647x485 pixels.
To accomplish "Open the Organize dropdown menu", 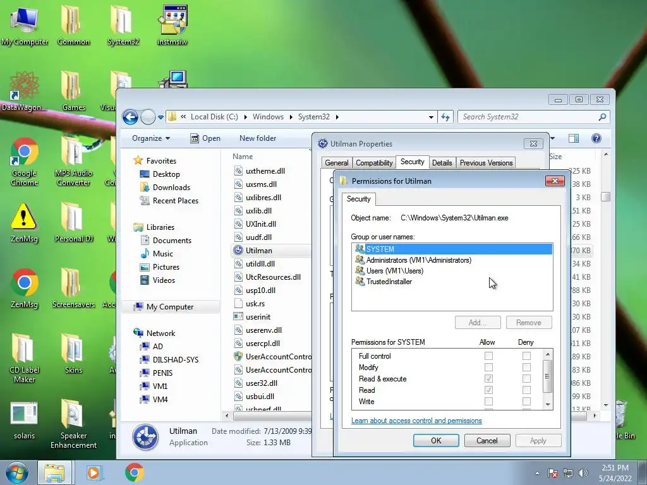I will (x=151, y=138).
